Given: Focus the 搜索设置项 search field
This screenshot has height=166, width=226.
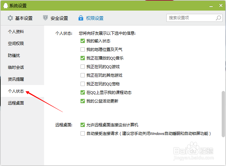Looking at the screenshot, I should pyautogui.click(x=195, y=18).
